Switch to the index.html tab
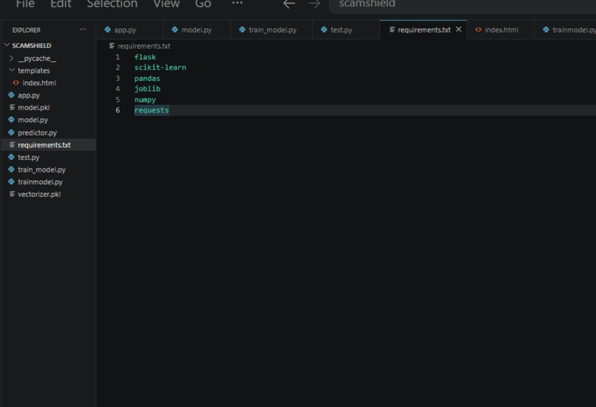596x407 pixels. [501, 30]
